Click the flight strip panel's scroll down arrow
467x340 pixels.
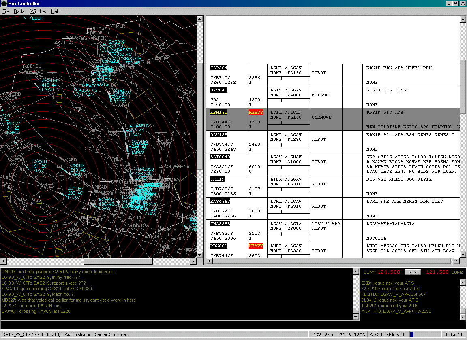click(x=463, y=255)
